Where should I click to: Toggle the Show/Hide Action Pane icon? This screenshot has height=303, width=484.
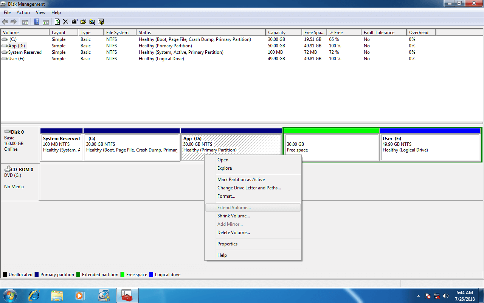point(46,22)
